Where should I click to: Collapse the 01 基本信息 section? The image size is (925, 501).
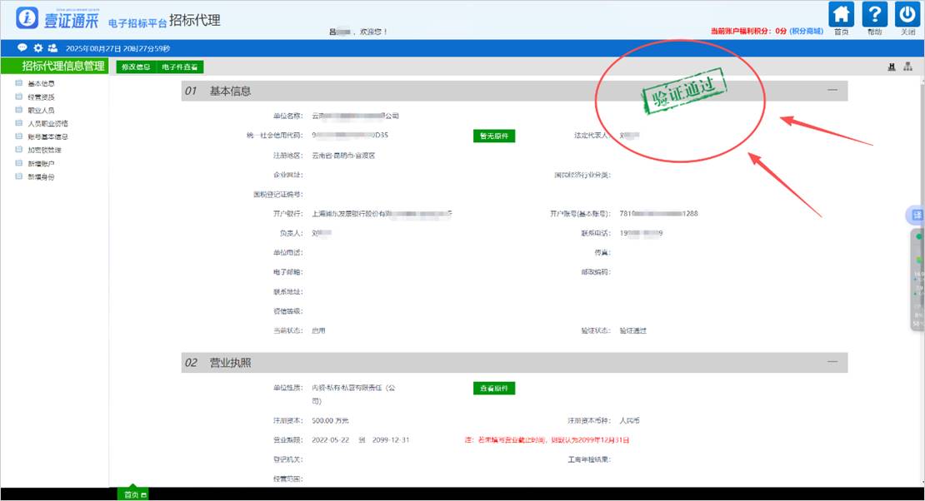832,91
